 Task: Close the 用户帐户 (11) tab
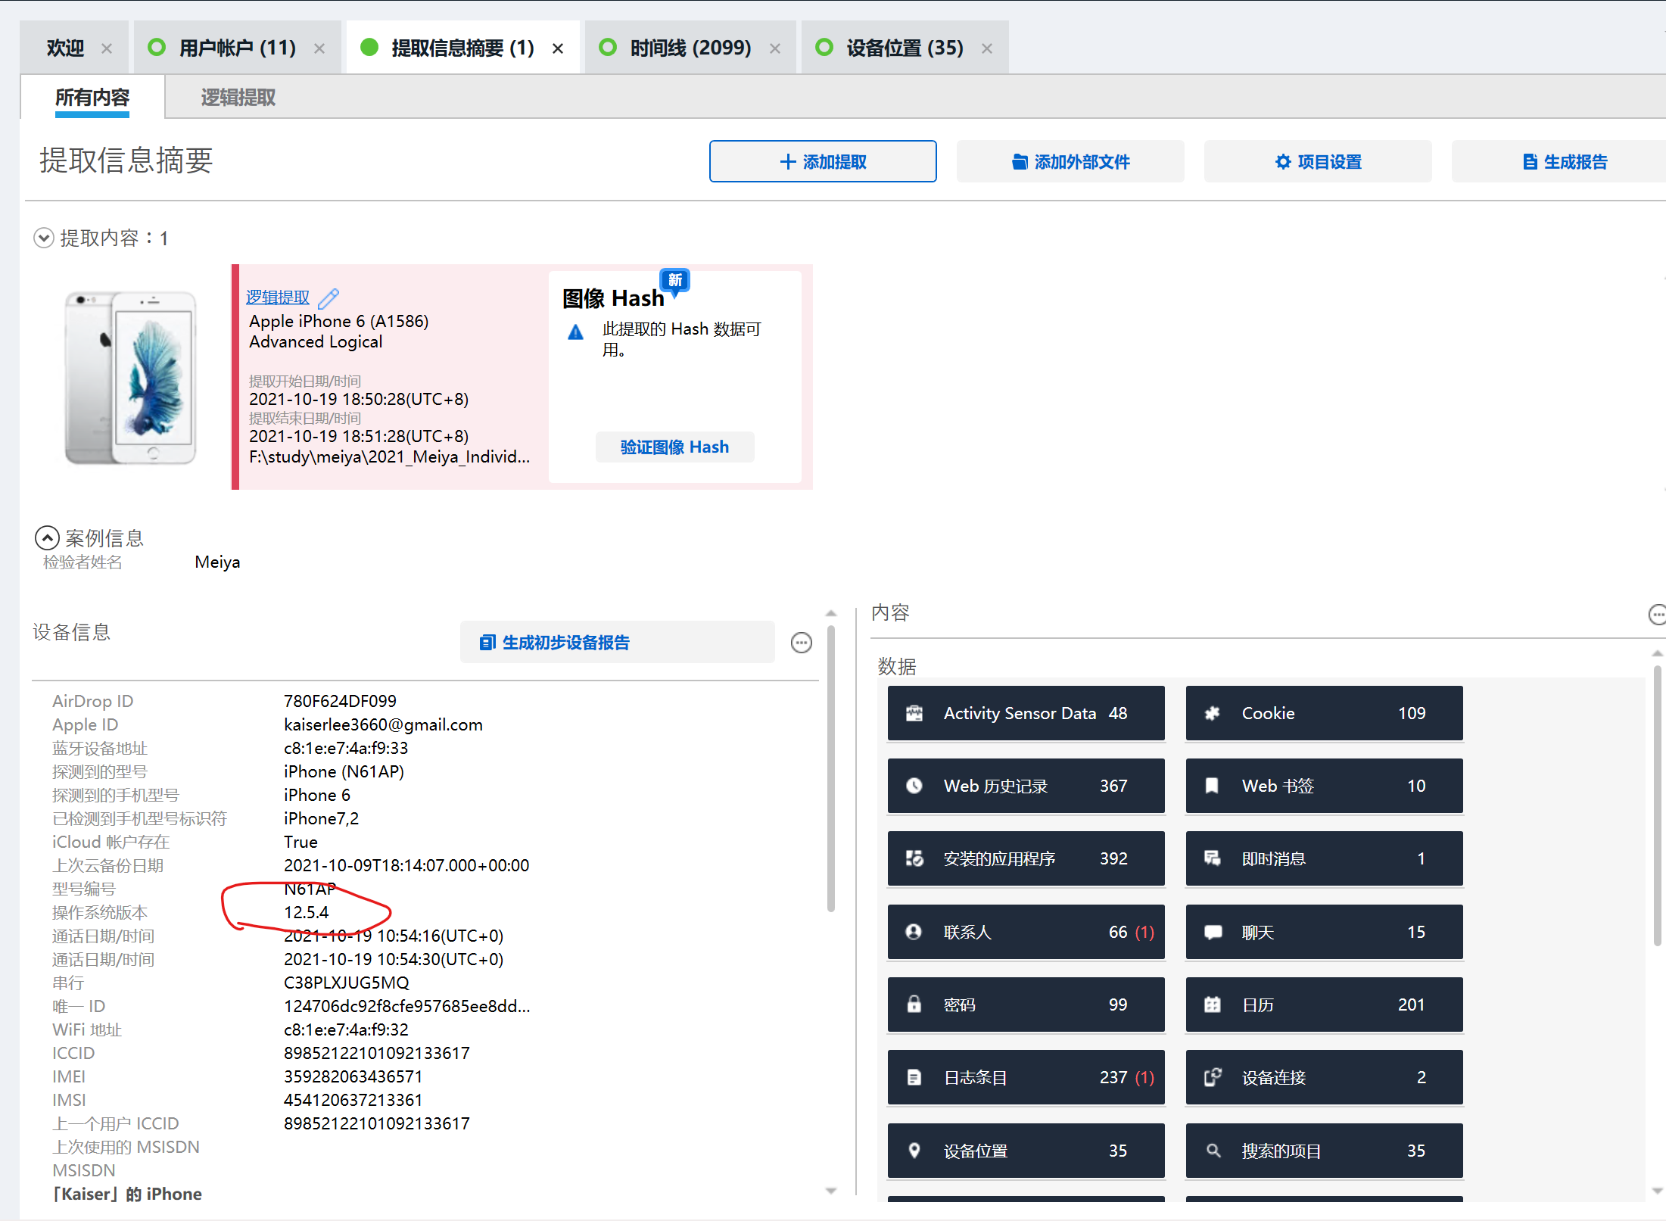click(319, 49)
